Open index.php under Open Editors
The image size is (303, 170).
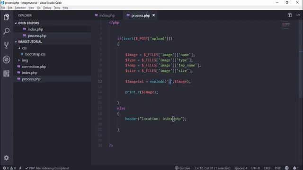click(x=35, y=29)
